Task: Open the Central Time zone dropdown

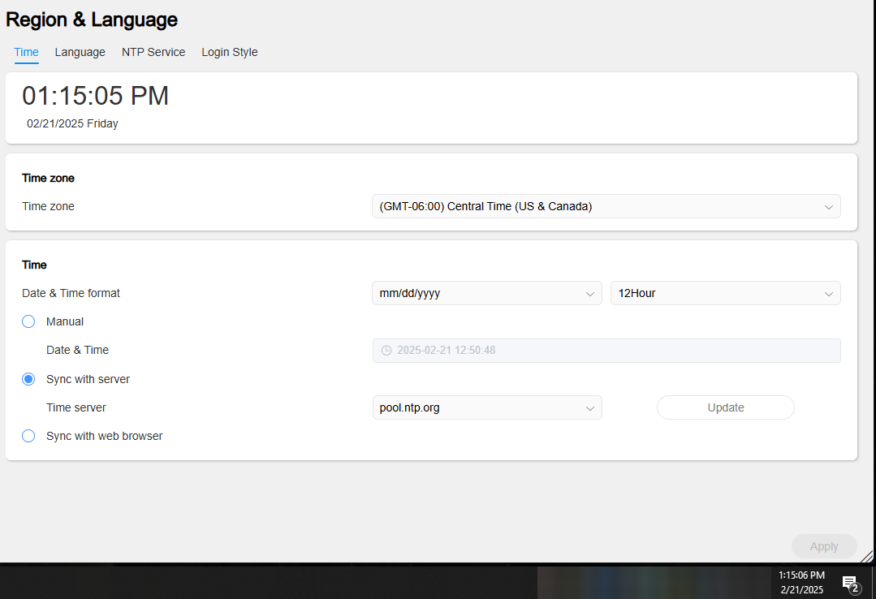Action: [x=606, y=206]
